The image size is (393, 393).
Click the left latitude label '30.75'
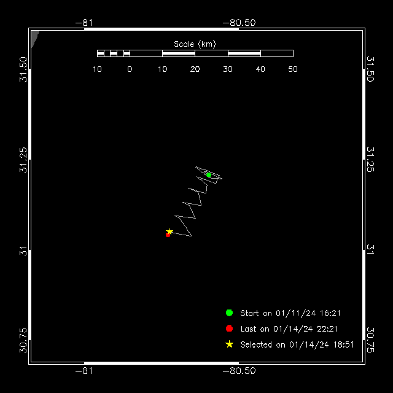[x=23, y=340]
